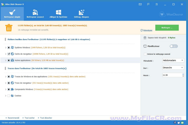Screen dimensions: 188x125
Task: Open the Jour Dimanche dropdown
Action: [173, 68]
